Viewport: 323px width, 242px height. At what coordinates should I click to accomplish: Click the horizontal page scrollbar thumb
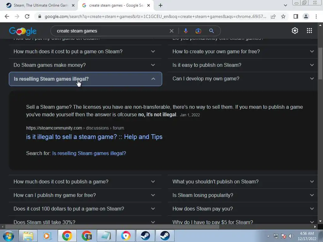tap(112, 227)
